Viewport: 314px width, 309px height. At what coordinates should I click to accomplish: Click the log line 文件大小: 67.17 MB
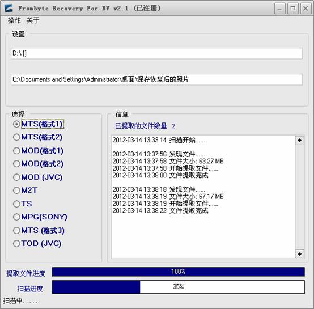tap(168, 196)
